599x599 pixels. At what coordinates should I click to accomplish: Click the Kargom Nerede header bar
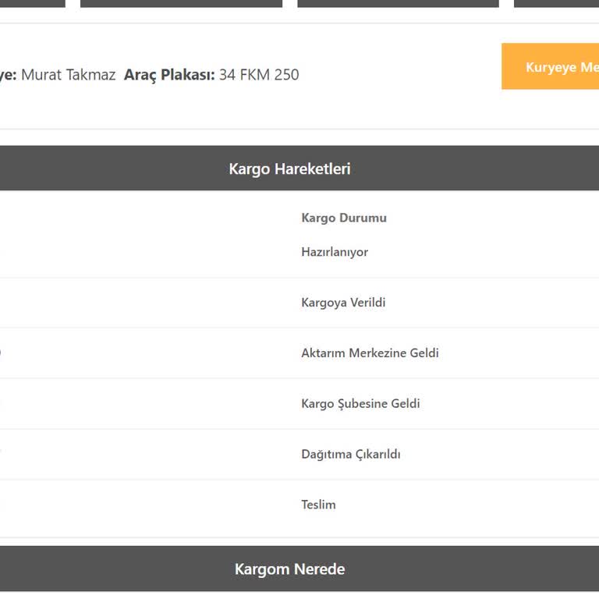tap(299, 569)
